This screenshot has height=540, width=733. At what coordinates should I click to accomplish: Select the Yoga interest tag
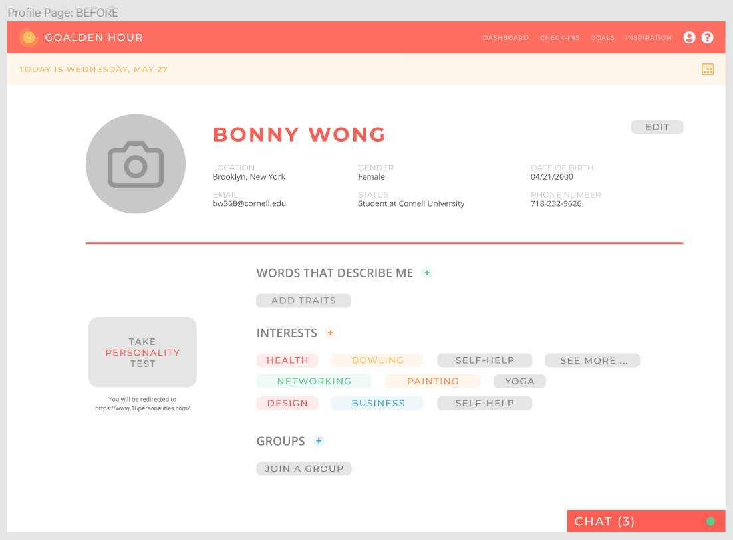click(519, 382)
